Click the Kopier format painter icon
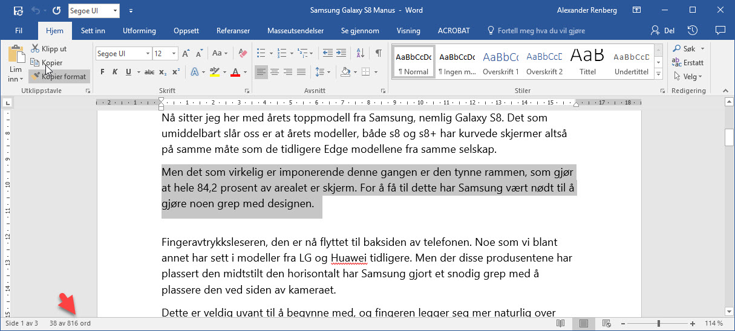The height and width of the screenshot is (331, 735). [36, 76]
